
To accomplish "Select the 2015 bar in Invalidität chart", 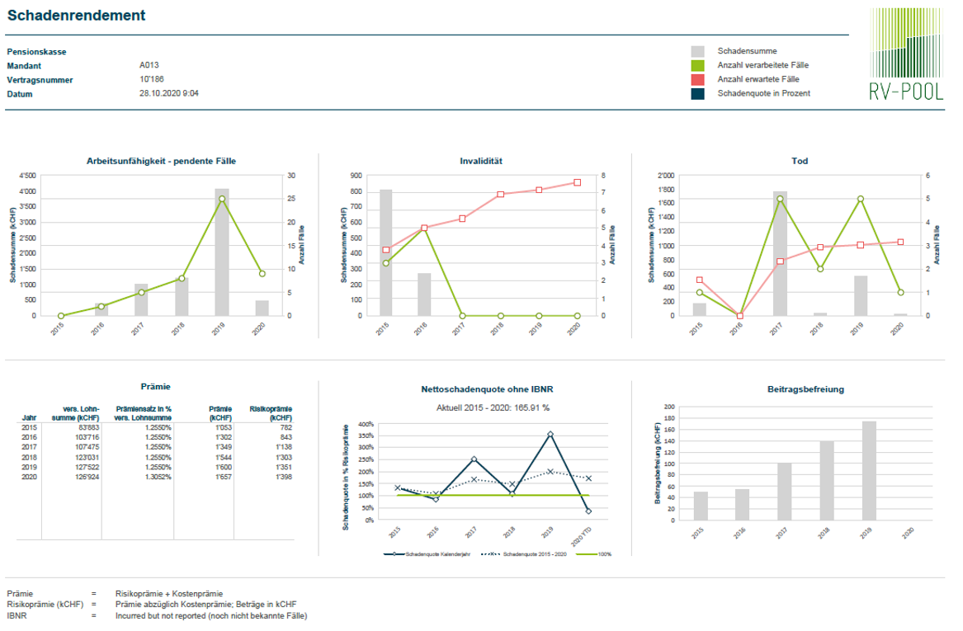I will point(385,252).
